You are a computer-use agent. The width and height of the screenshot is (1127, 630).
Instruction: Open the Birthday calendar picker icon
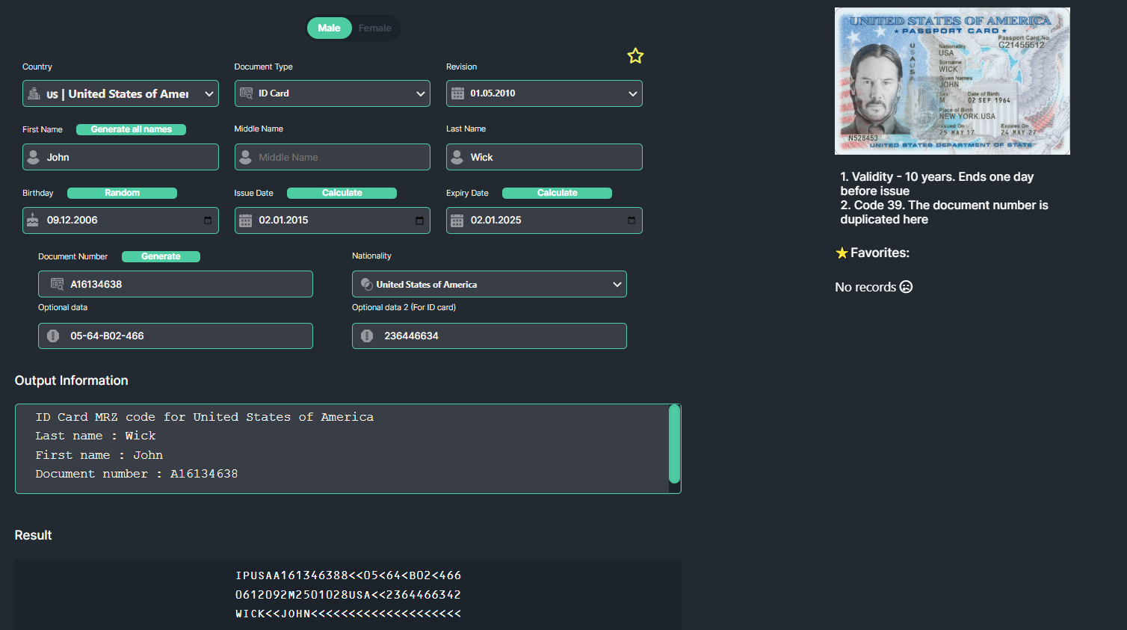(208, 220)
